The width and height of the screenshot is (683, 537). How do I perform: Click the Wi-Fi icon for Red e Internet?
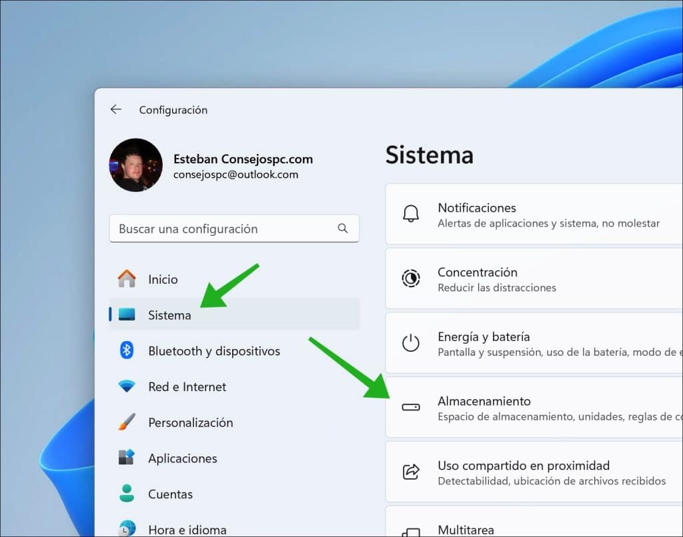click(127, 386)
